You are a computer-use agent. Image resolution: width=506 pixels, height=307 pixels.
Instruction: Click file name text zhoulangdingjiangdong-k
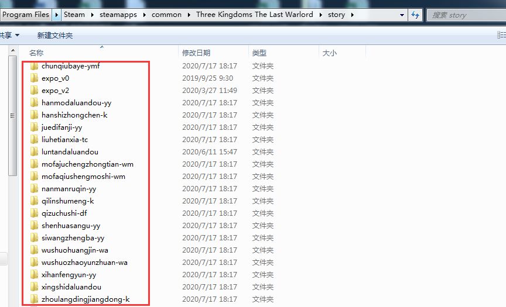click(x=86, y=299)
